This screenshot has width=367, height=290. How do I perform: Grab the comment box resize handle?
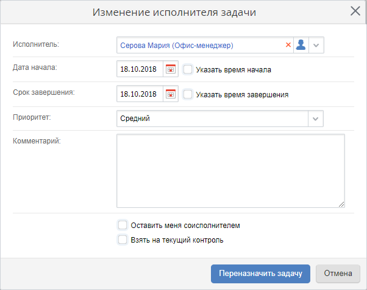pos(341,204)
